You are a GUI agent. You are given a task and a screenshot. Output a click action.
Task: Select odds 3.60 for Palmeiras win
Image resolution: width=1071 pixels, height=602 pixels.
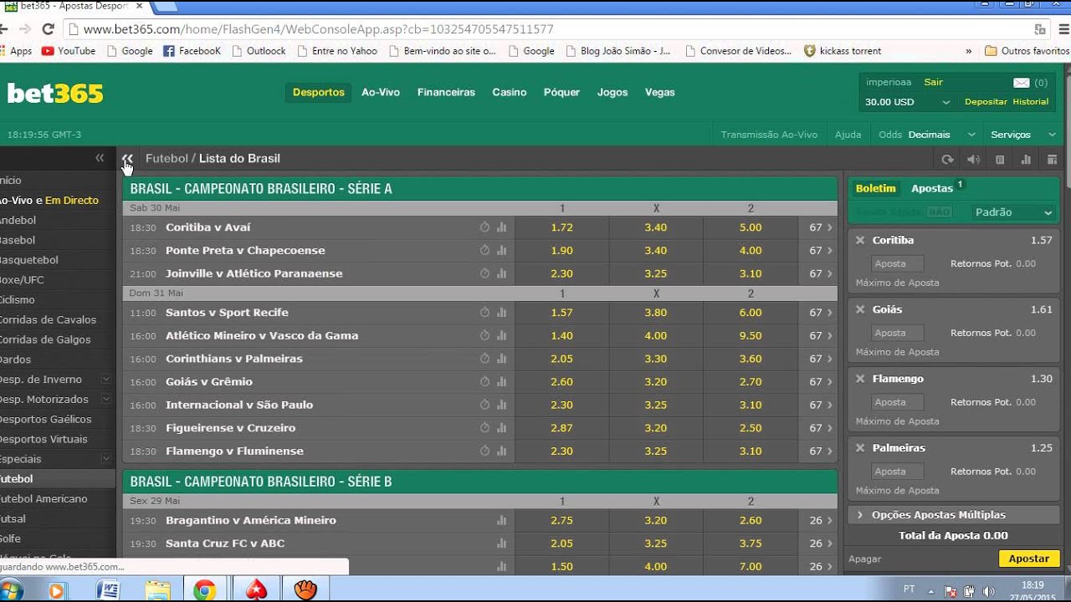(751, 359)
